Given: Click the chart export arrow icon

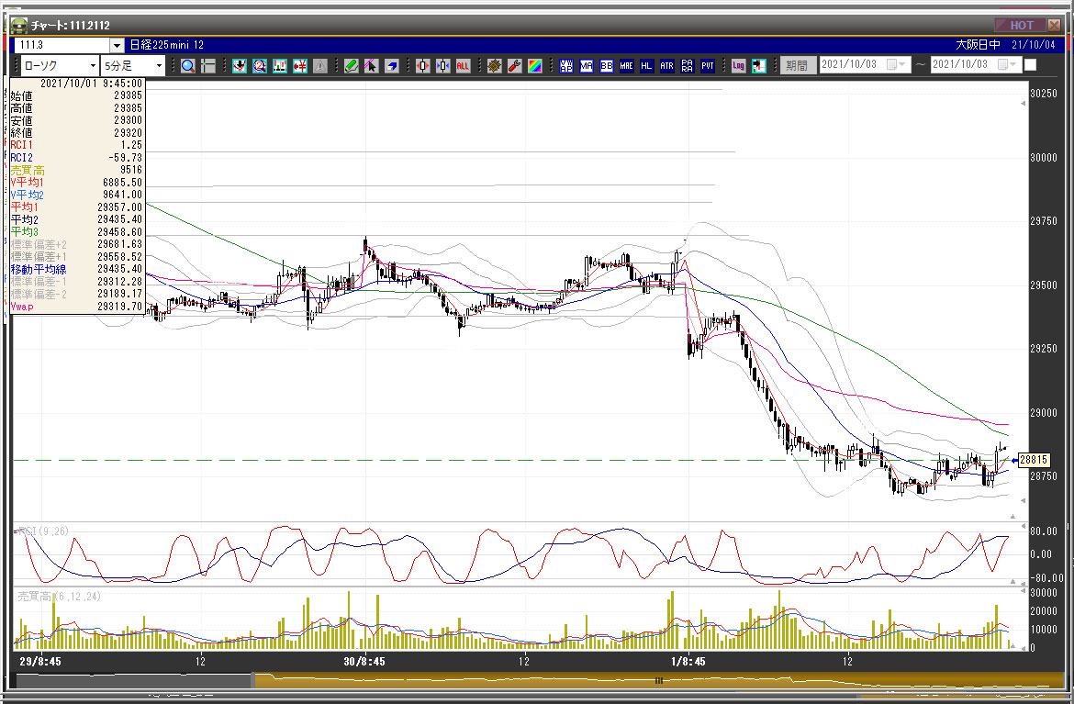Looking at the screenshot, I should (x=758, y=66).
